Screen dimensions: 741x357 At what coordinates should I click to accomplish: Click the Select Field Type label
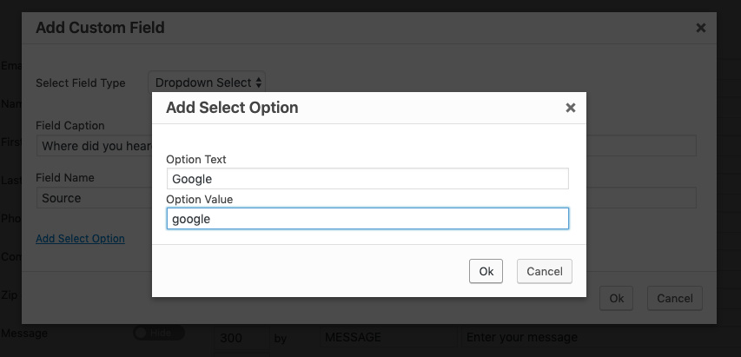[x=81, y=83]
